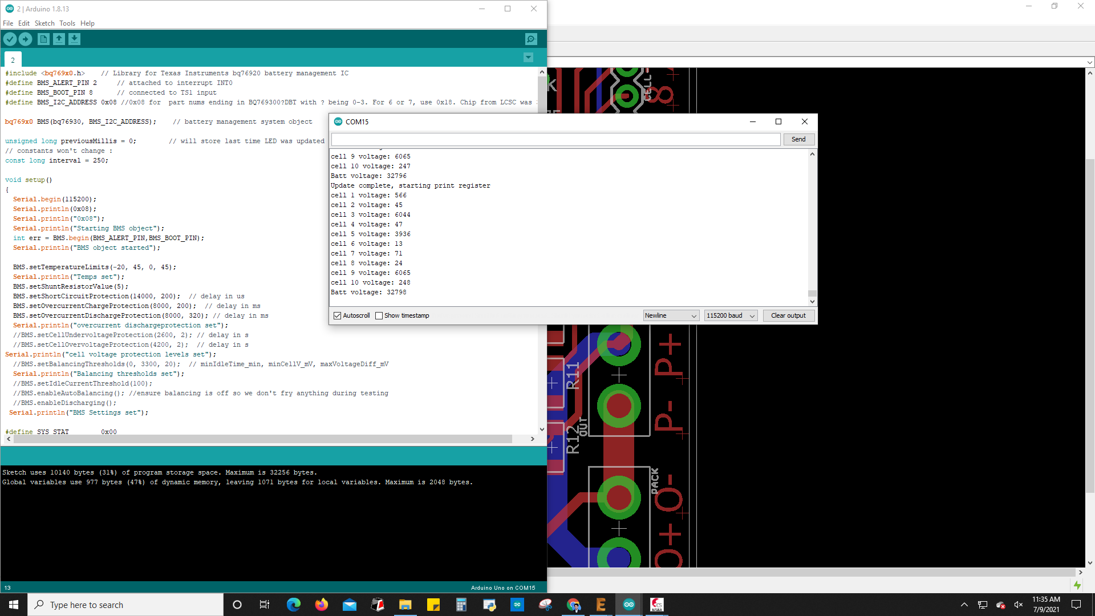Click the network tray icon
This screenshot has width=1095, height=616.
click(x=982, y=605)
